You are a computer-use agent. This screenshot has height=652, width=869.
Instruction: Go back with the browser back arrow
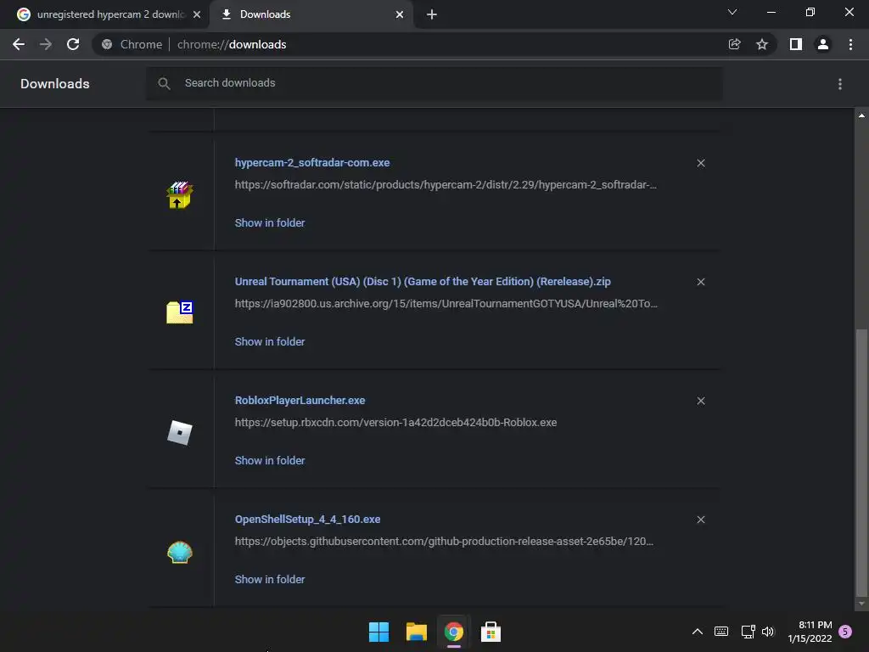pyautogui.click(x=19, y=44)
